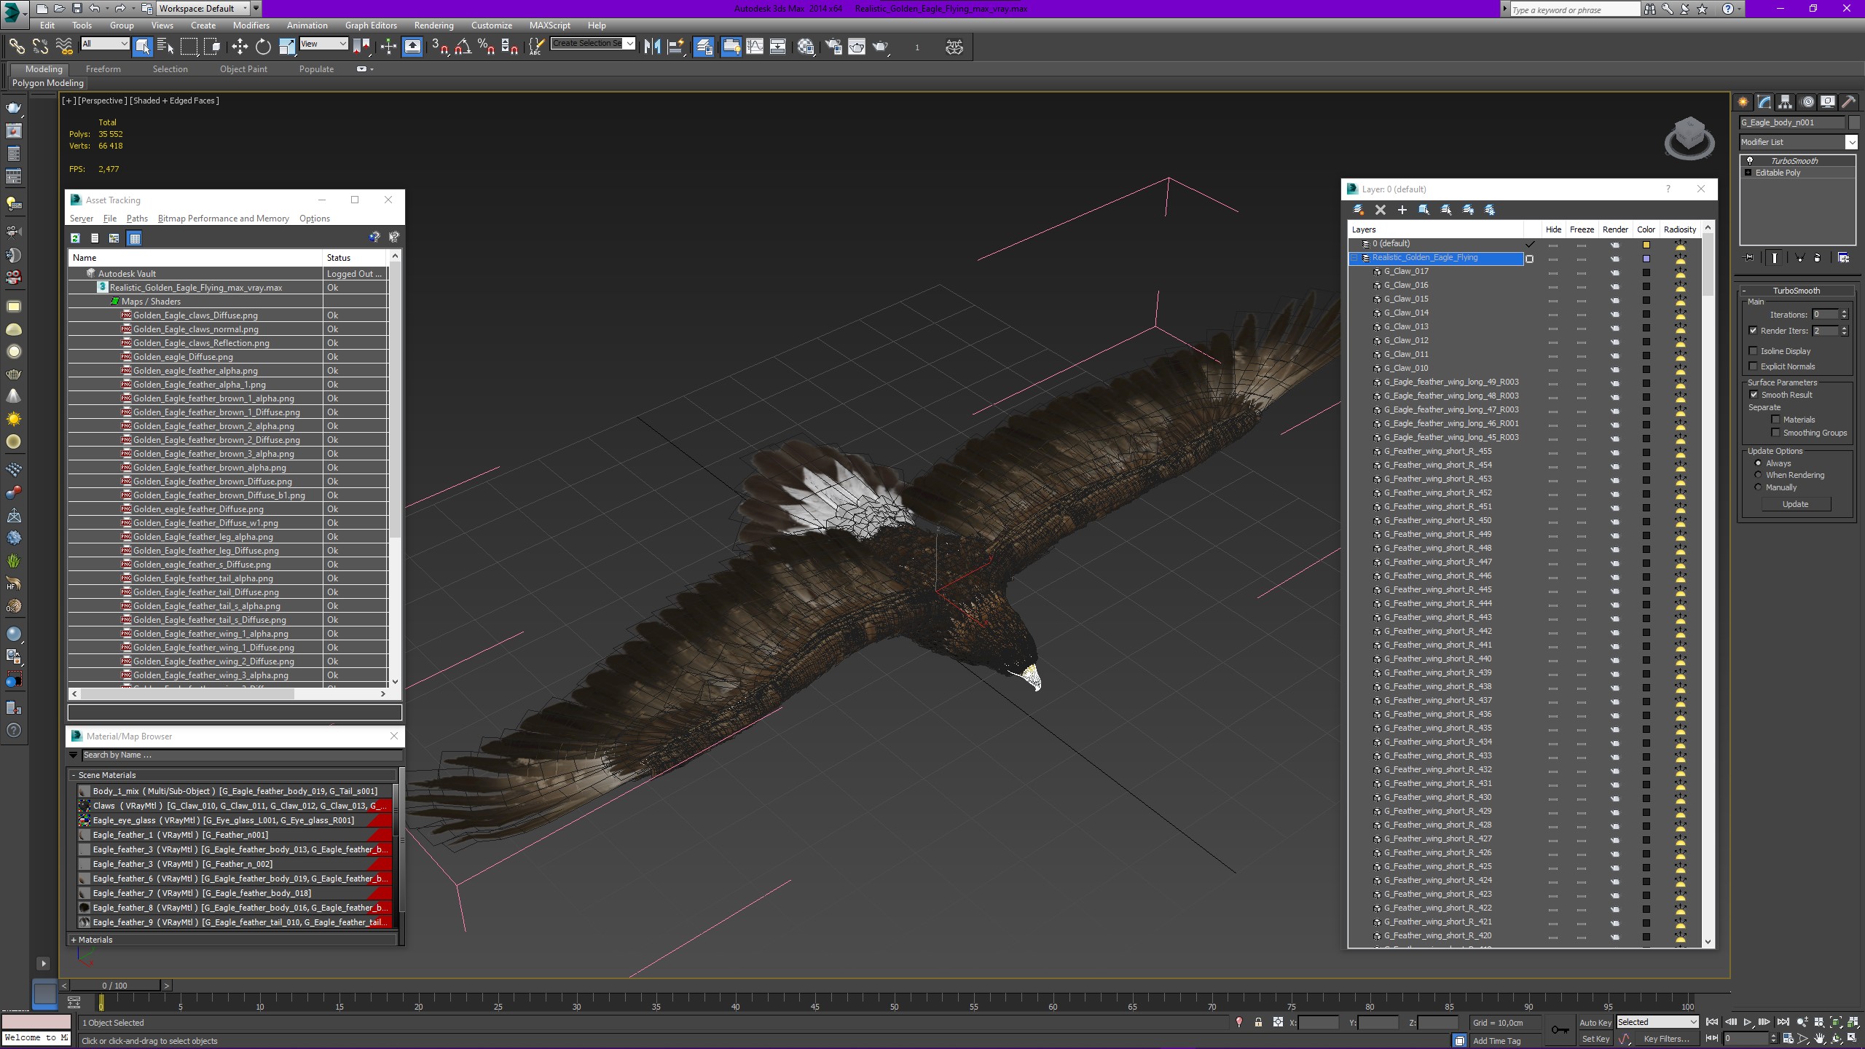The width and height of the screenshot is (1865, 1049).
Task: Collapse the TurboSmooth rollout
Action: tap(1796, 291)
